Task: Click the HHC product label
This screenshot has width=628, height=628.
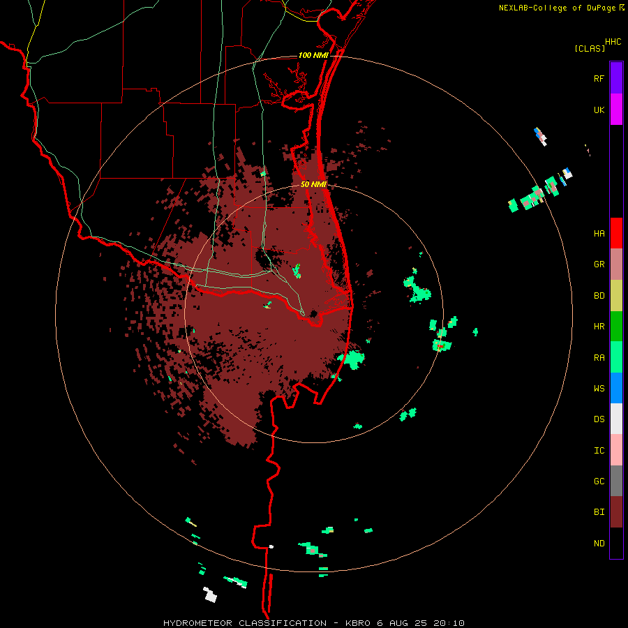Action: click(x=613, y=42)
